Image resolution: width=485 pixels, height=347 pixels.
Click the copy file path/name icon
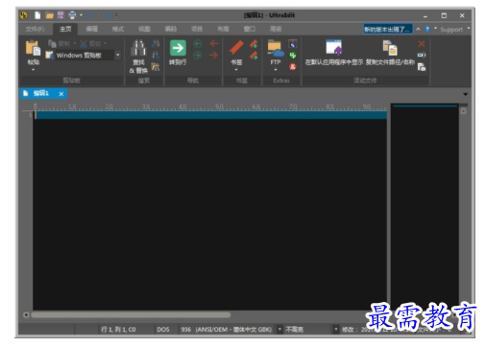[390, 48]
